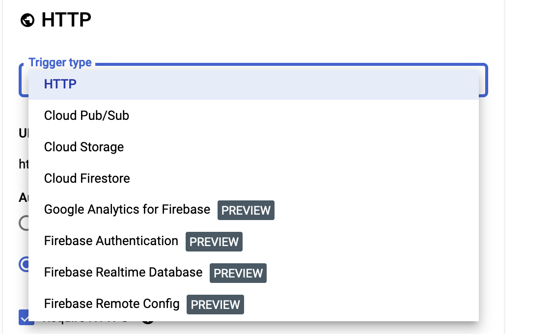Select the unselected authentication radio button
The image size is (552, 334).
24,223
